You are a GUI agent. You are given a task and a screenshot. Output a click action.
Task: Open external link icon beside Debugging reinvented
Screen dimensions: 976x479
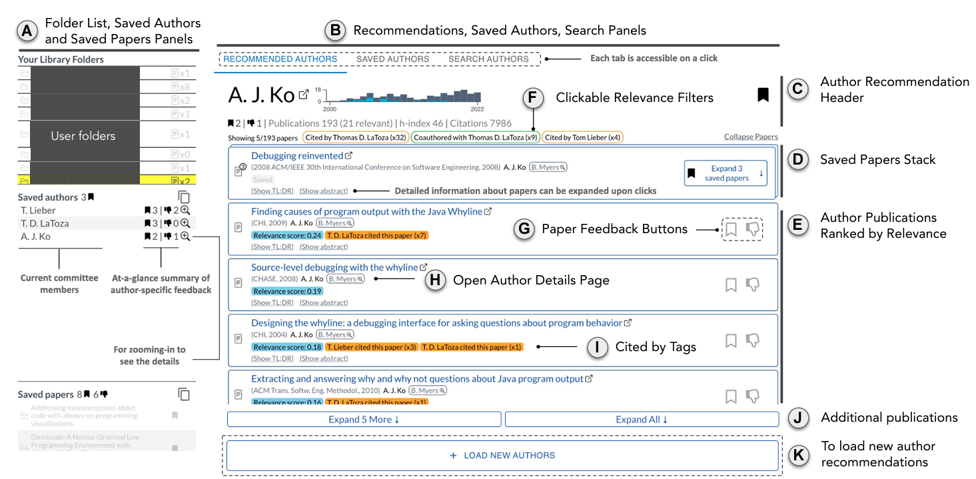348,156
